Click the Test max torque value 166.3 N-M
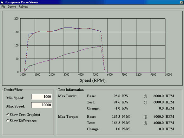 (x=121, y=123)
